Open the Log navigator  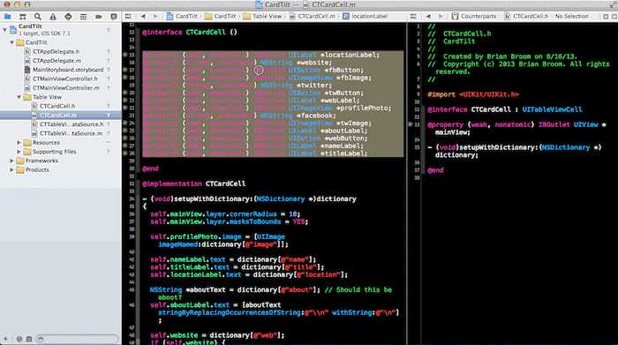[114, 17]
